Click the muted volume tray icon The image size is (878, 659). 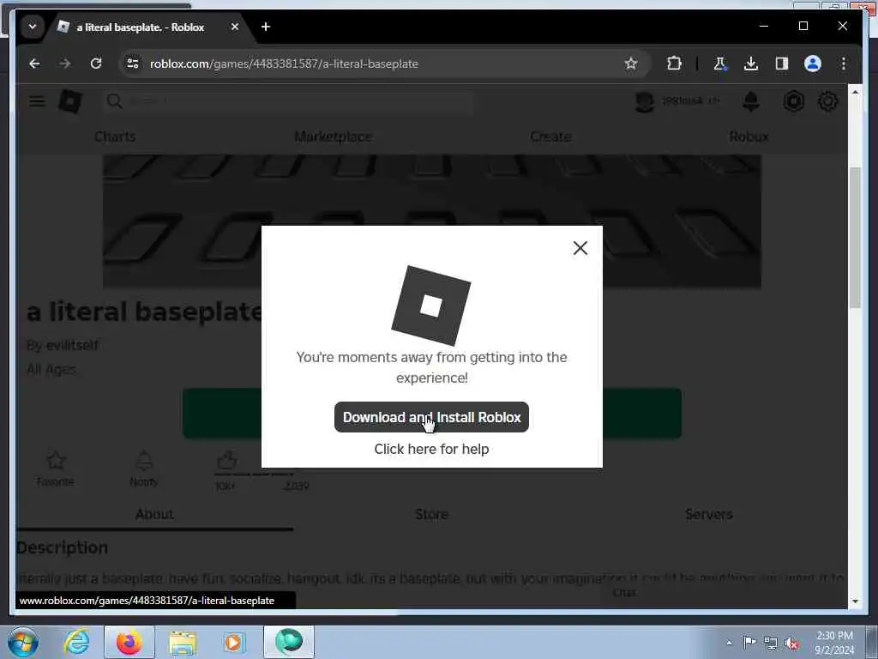[x=791, y=643]
